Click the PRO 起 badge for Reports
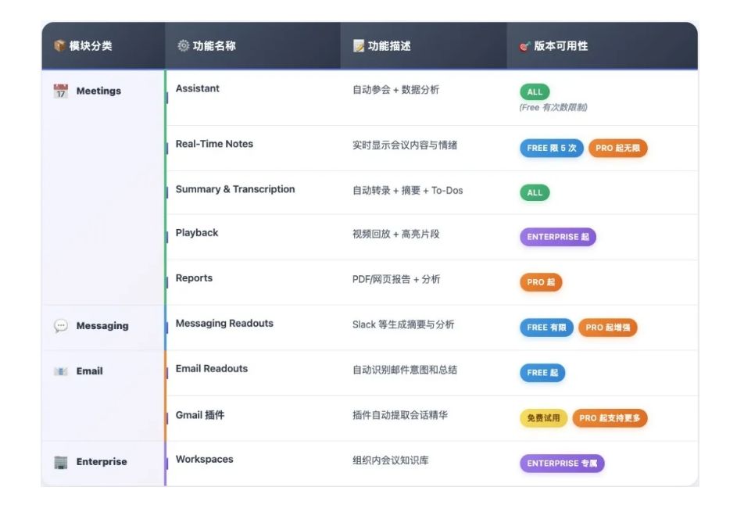Image resolution: width=737 pixels, height=505 pixels. [541, 282]
